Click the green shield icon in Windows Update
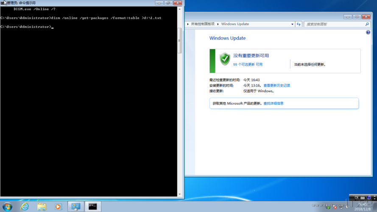The height and width of the screenshot is (212, 377). pos(225,59)
